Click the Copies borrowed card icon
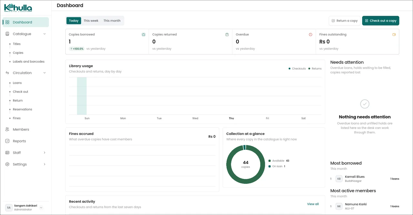This screenshot has height=215, width=413. 144,35
